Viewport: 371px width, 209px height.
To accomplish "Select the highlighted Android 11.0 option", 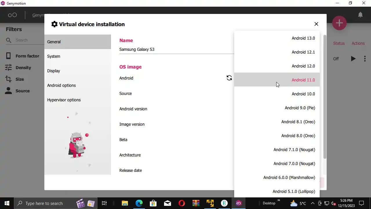I will tap(277, 80).
